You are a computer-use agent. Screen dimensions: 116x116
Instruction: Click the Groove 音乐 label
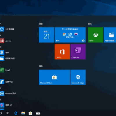[x=11, y=93]
